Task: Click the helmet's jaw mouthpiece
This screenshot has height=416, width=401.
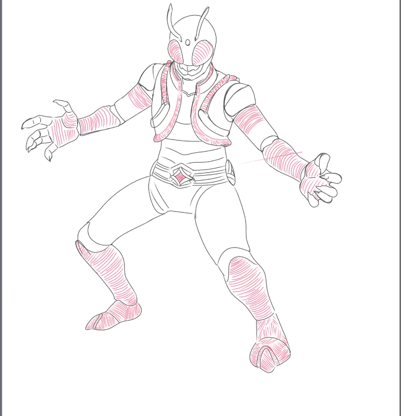Action: click(x=189, y=71)
